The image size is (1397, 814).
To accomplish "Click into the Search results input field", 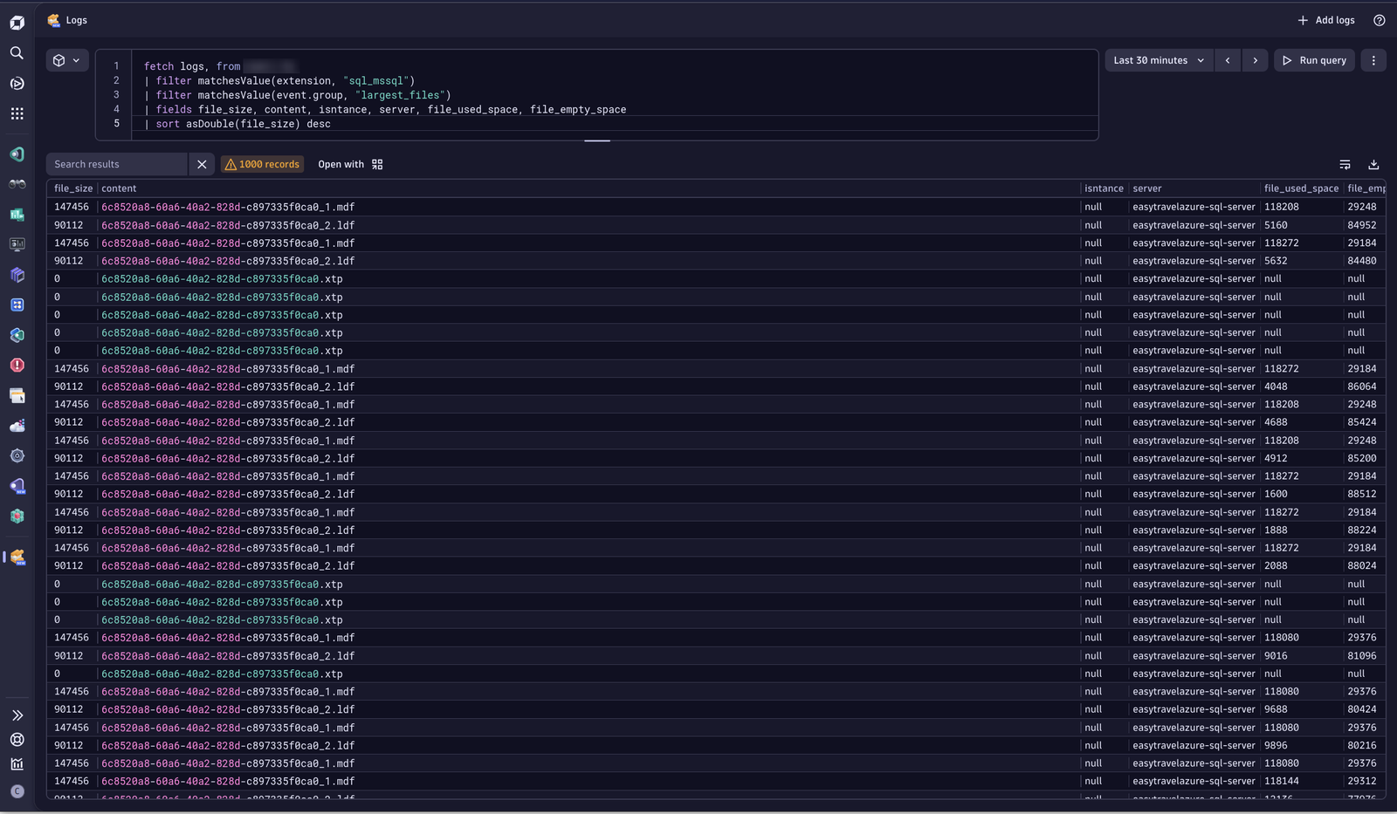I will click(117, 164).
